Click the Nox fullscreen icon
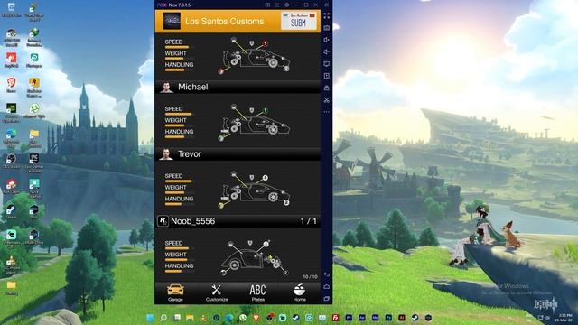Viewport: 578px width, 325px height. tap(327, 16)
